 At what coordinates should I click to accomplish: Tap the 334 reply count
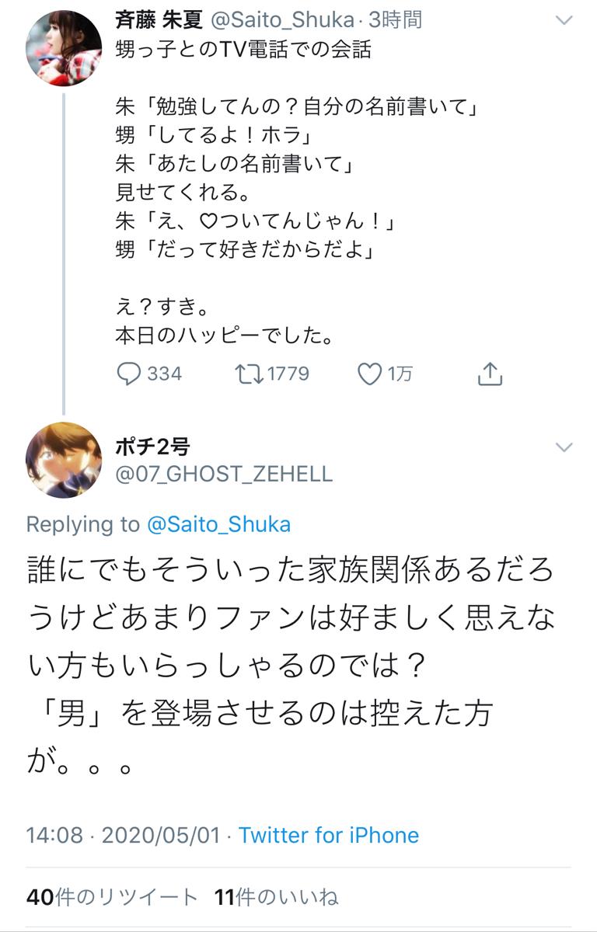(164, 374)
